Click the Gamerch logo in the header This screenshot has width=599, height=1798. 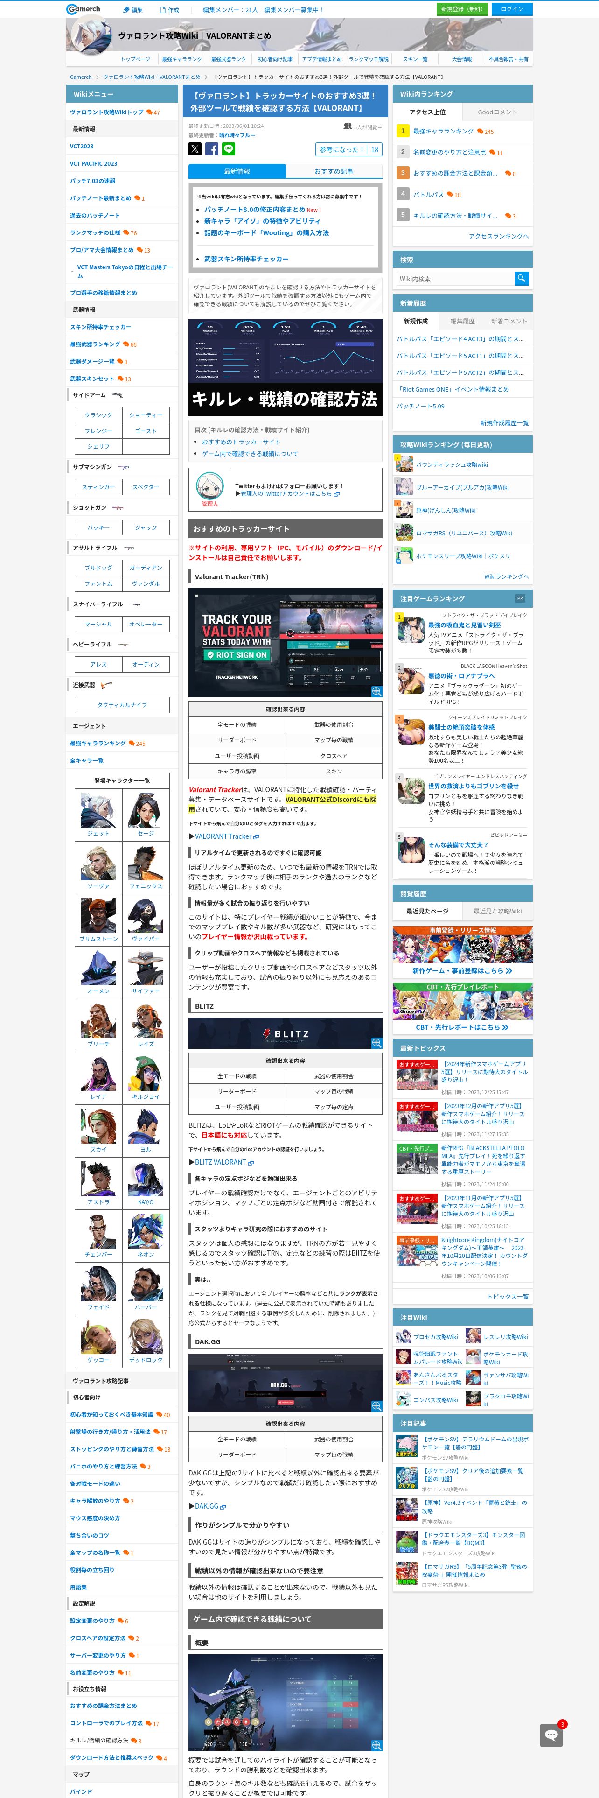click(83, 9)
